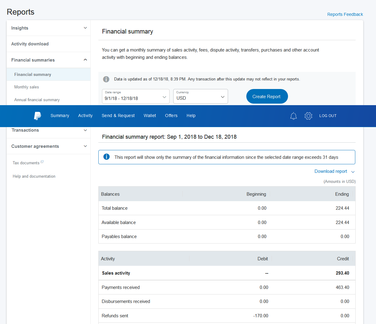Viewport: 376px width, 324px height.
Task: Open the notifications bell
Action: tap(293, 116)
